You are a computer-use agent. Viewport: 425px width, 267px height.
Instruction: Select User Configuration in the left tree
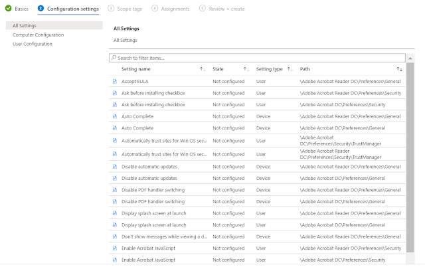pos(33,44)
